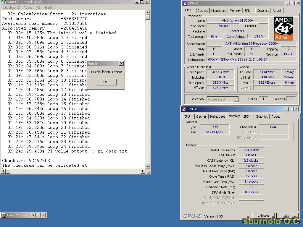Close the lower CPU-Z window

click(x=296, y=109)
